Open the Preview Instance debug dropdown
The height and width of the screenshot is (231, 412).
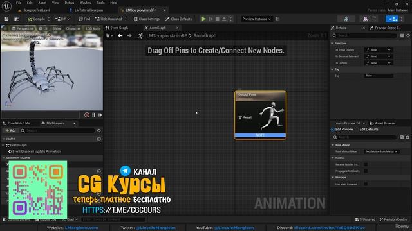256,19
